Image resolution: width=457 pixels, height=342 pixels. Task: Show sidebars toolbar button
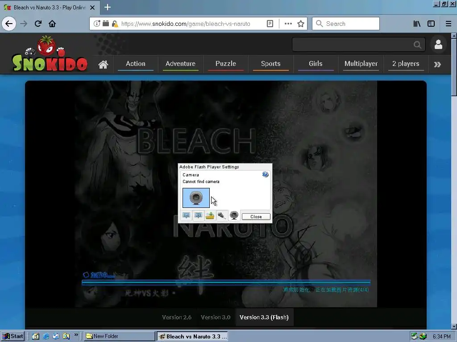(x=431, y=24)
